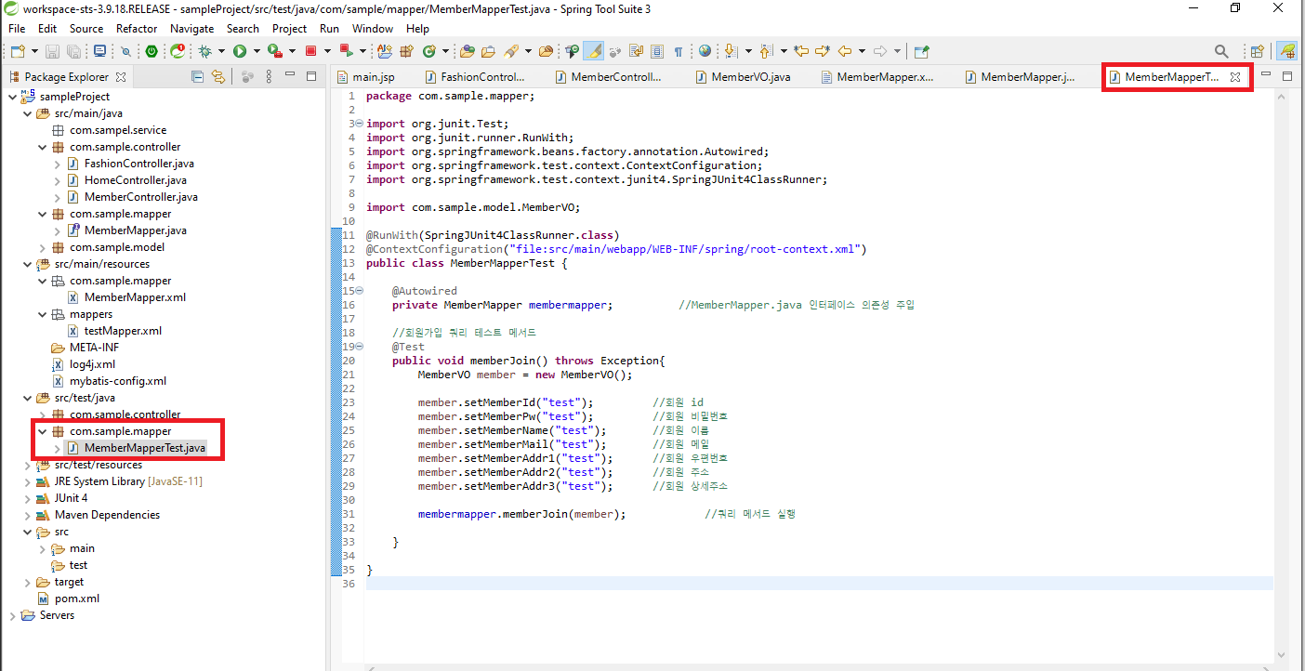This screenshot has width=1305, height=671.
Task: Expand the Servers tree node
Action: (12, 615)
